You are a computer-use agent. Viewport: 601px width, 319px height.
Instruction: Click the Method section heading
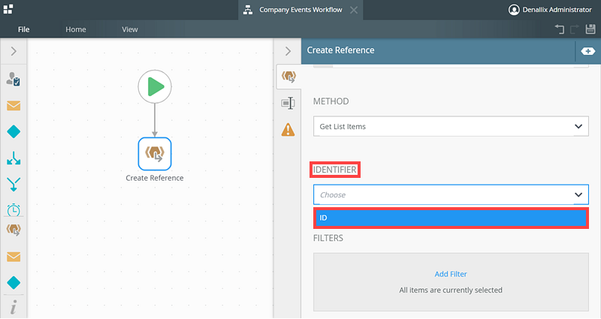331,101
